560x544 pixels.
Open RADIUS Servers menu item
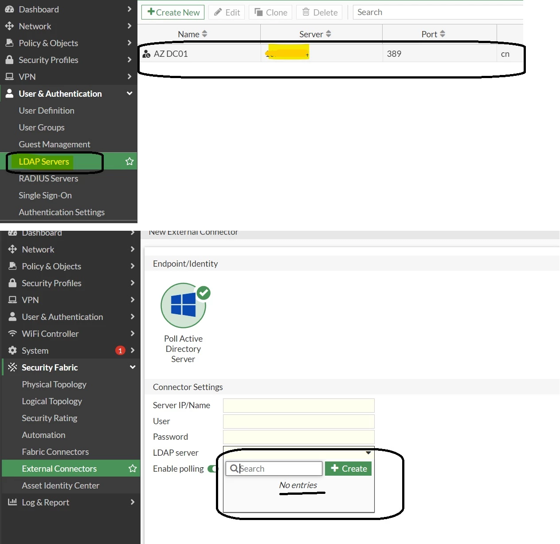coord(48,178)
